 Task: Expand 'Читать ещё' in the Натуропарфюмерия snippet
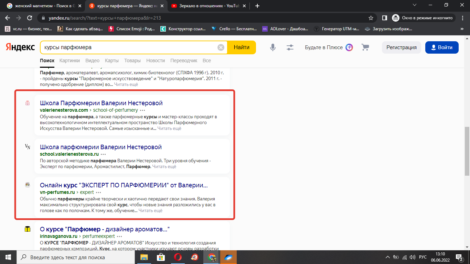click(126, 85)
